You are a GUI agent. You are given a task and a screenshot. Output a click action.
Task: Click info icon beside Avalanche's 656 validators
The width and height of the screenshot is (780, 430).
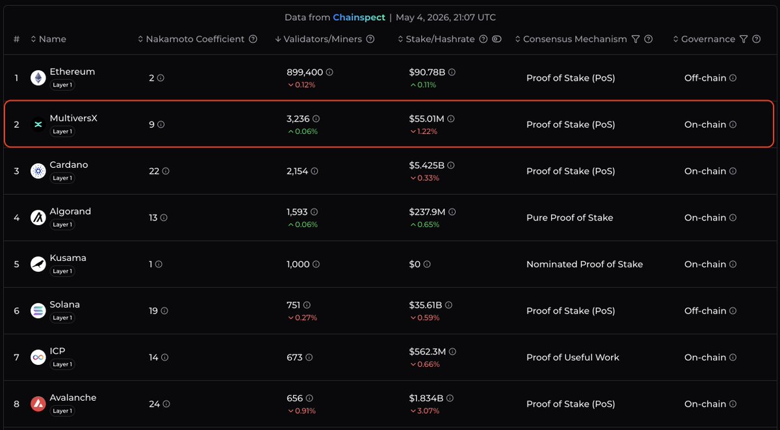(x=309, y=398)
